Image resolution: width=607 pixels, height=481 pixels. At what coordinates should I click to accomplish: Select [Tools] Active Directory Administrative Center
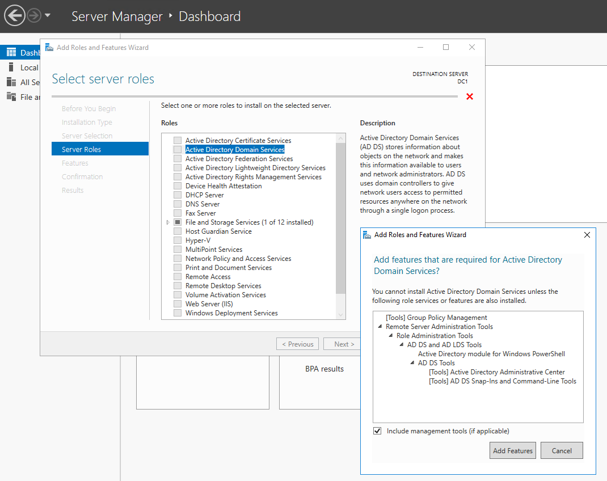click(497, 372)
